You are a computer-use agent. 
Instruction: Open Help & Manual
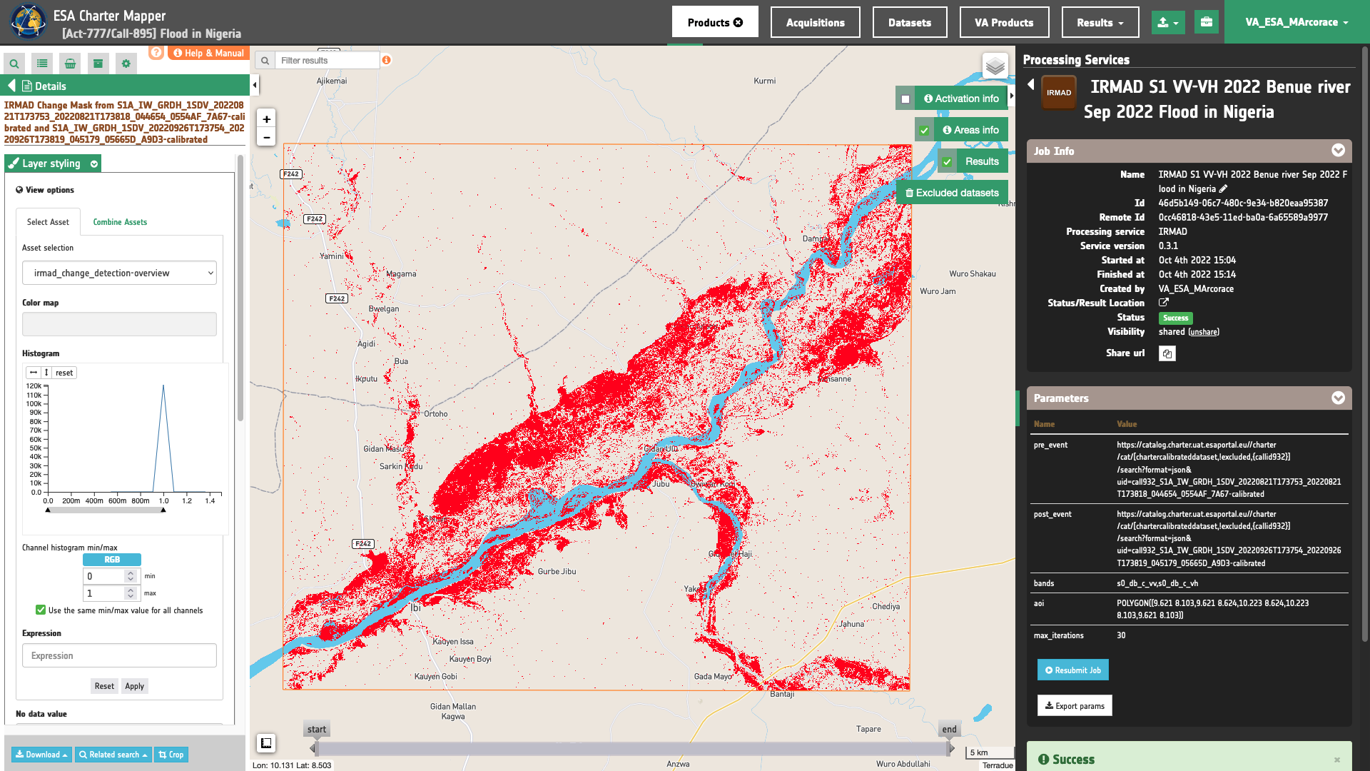[x=209, y=53]
